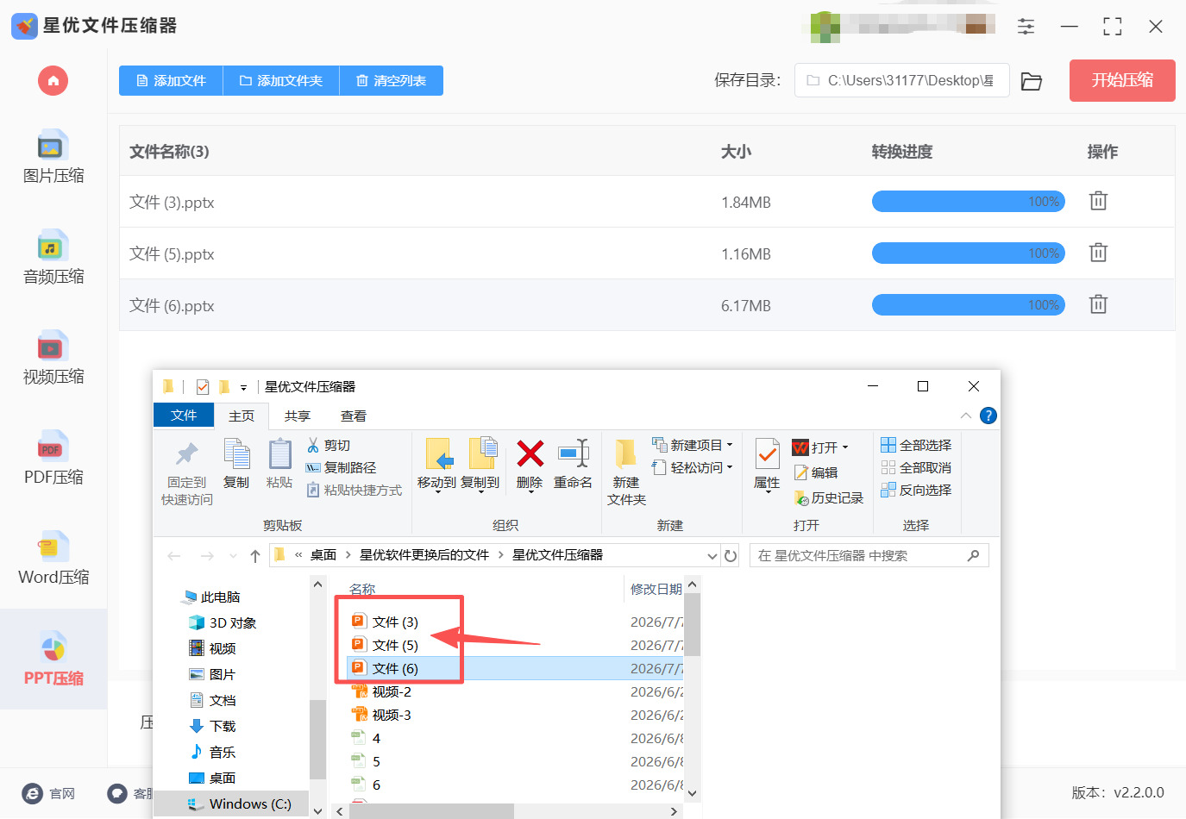The width and height of the screenshot is (1186, 819).
Task: Click 删除 red X delete icon
Action: click(x=530, y=464)
